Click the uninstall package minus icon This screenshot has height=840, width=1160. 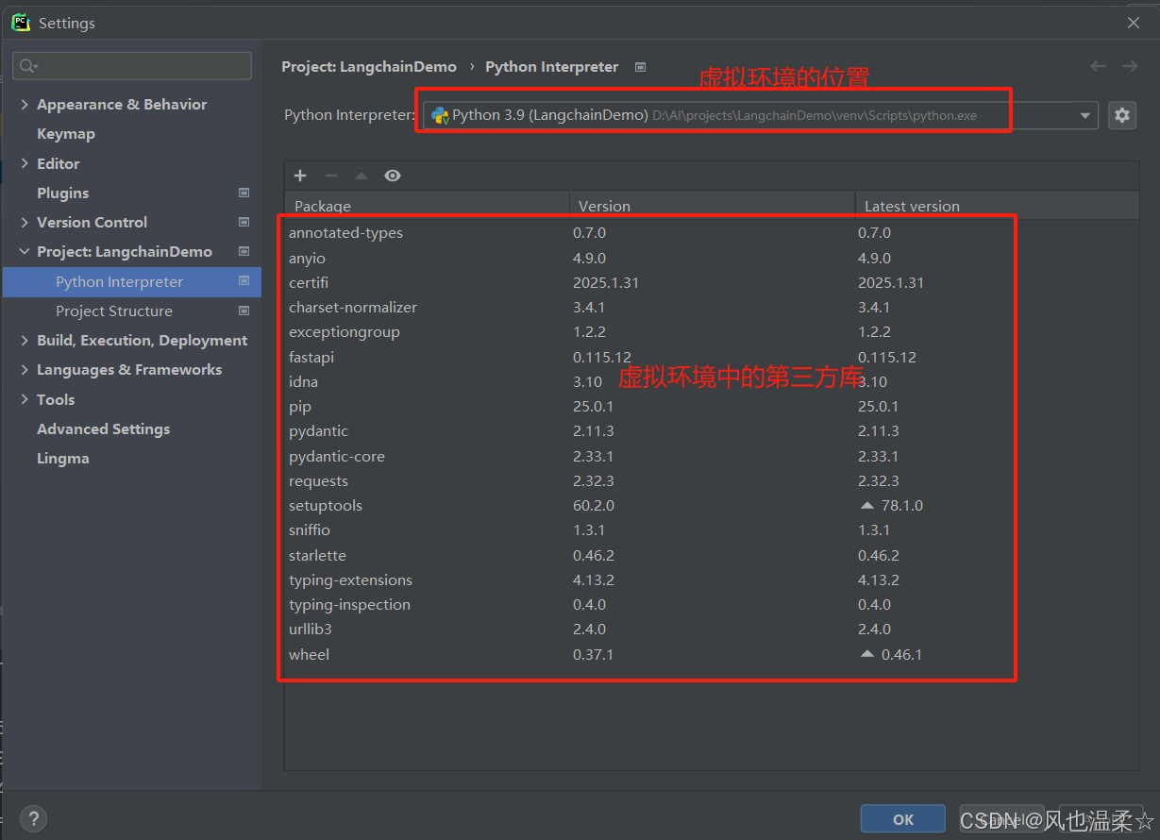click(330, 176)
